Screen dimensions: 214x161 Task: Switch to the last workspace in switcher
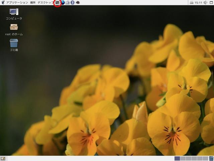pyautogui.click(x=205, y=158)
